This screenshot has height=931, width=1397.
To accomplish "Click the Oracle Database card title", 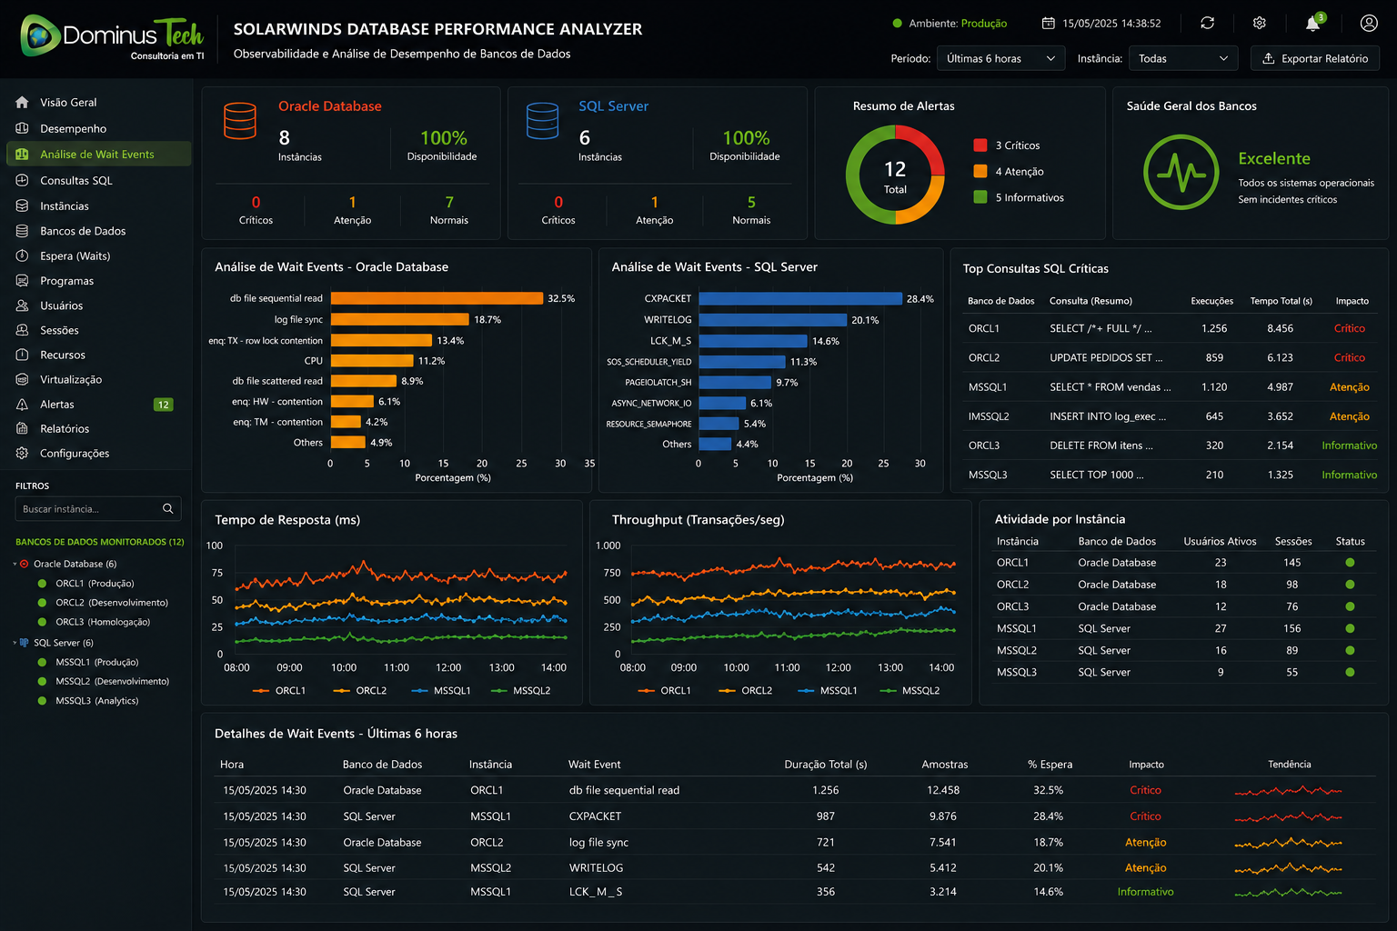I will 330,106.
